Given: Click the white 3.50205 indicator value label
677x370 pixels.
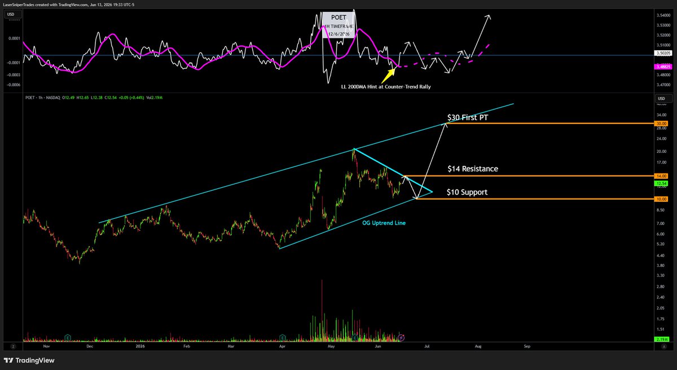Looking at the screenshot, I should [x=662, y=53].
